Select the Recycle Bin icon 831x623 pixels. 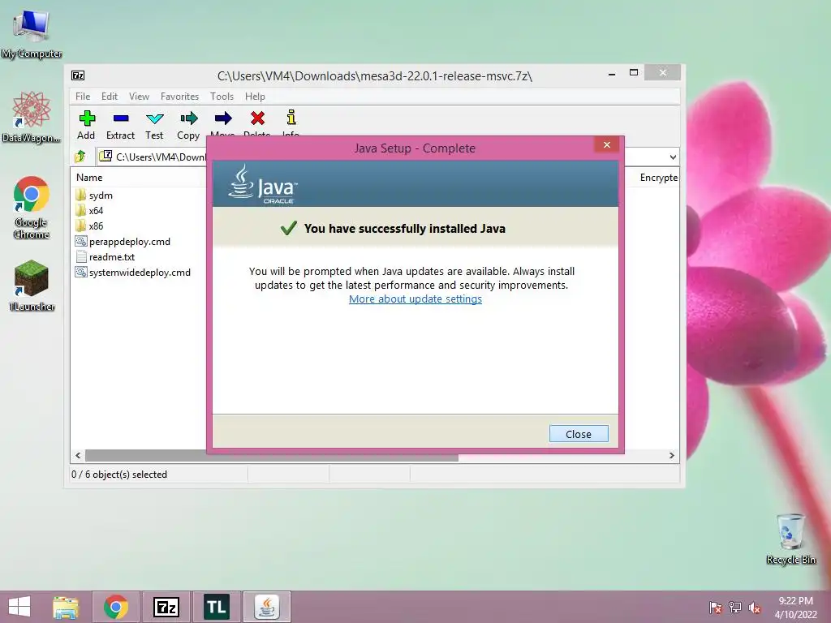click(x=790, y=539)
